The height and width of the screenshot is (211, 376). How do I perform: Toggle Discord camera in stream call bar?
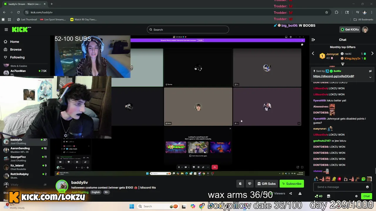click(x=186, y=167)
